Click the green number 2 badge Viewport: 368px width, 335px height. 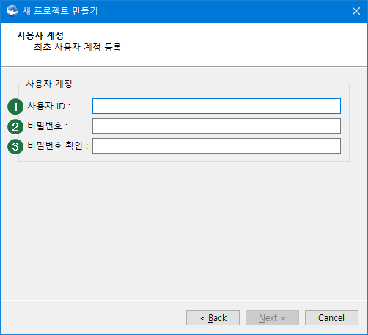(x=15, y=126)
